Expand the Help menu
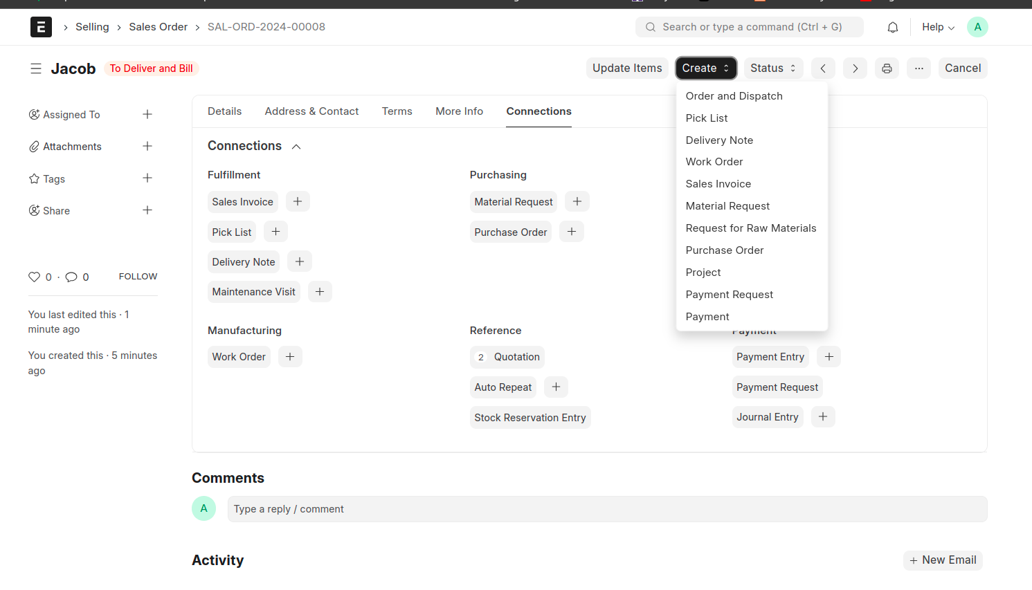 coord(938,27)
